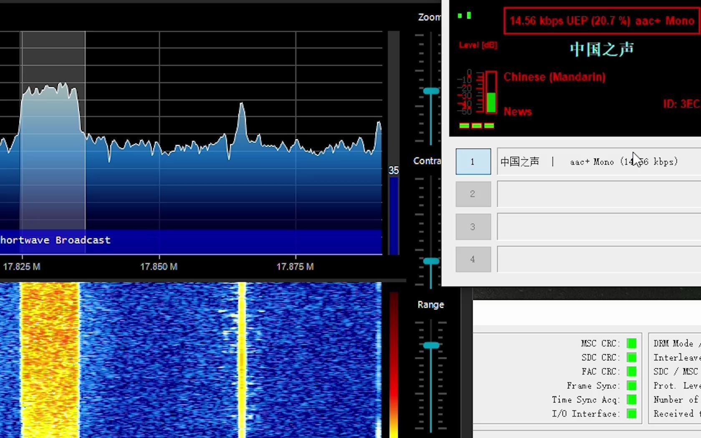Click the 17.850 M frequency label
The image size is (701, 438).
coord(159,267)
